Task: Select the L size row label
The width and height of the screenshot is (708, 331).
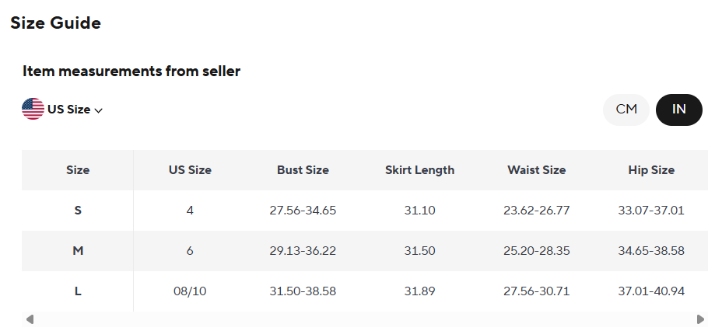Action: coord(78,291)
